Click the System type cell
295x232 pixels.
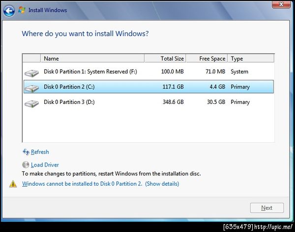pyautogui.click(x=239, y=72)
